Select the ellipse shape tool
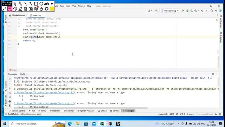The image size is (225, 127). tap(41, 4)
